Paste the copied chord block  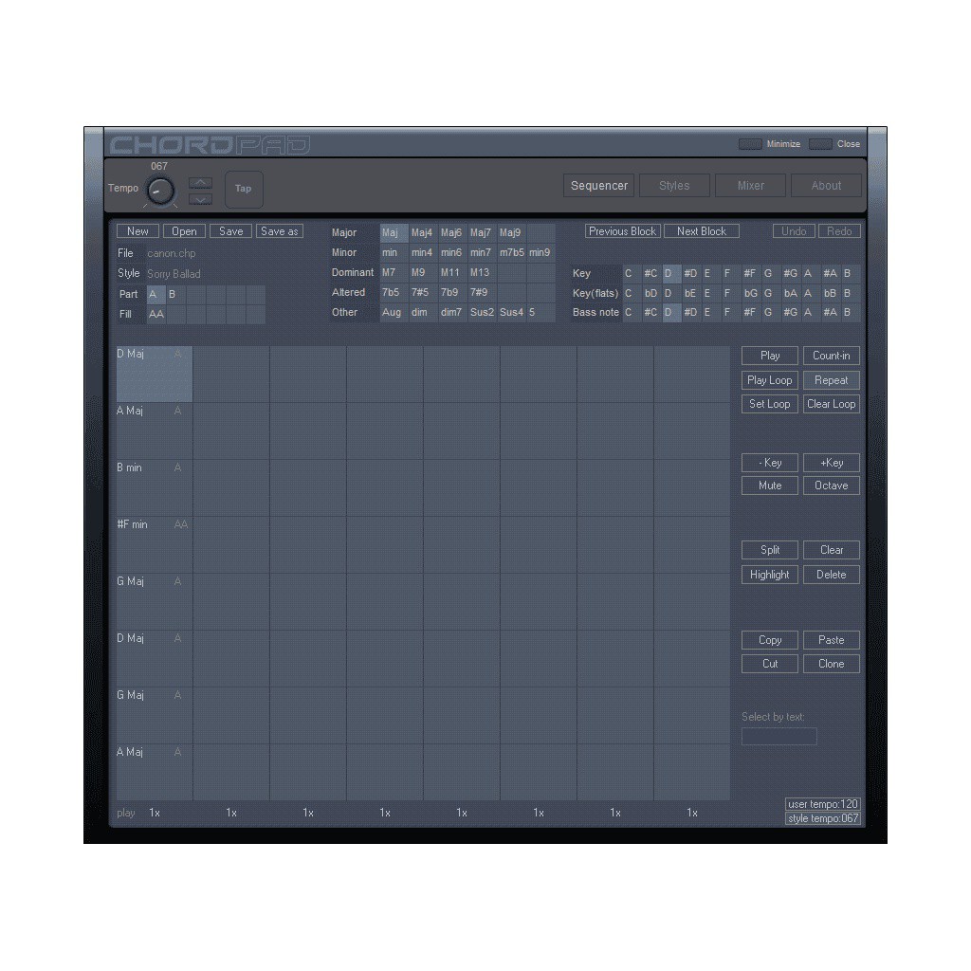pos(831,640)
